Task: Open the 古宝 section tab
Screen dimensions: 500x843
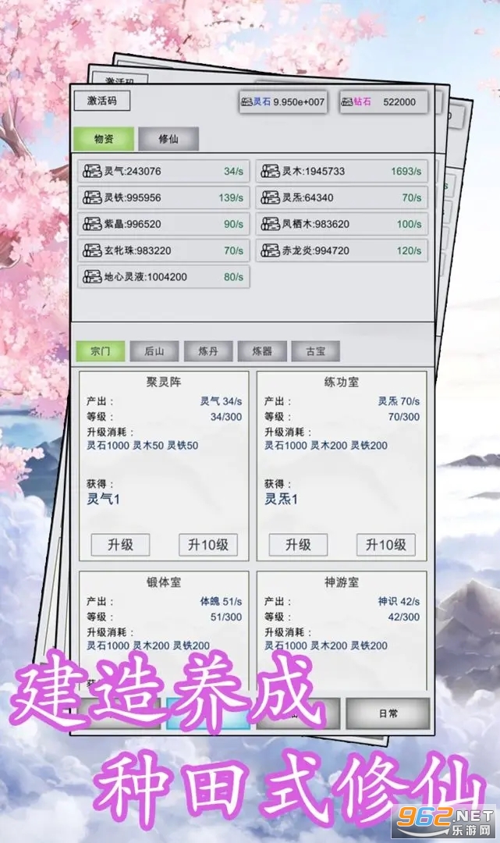Action: [316, 351]
